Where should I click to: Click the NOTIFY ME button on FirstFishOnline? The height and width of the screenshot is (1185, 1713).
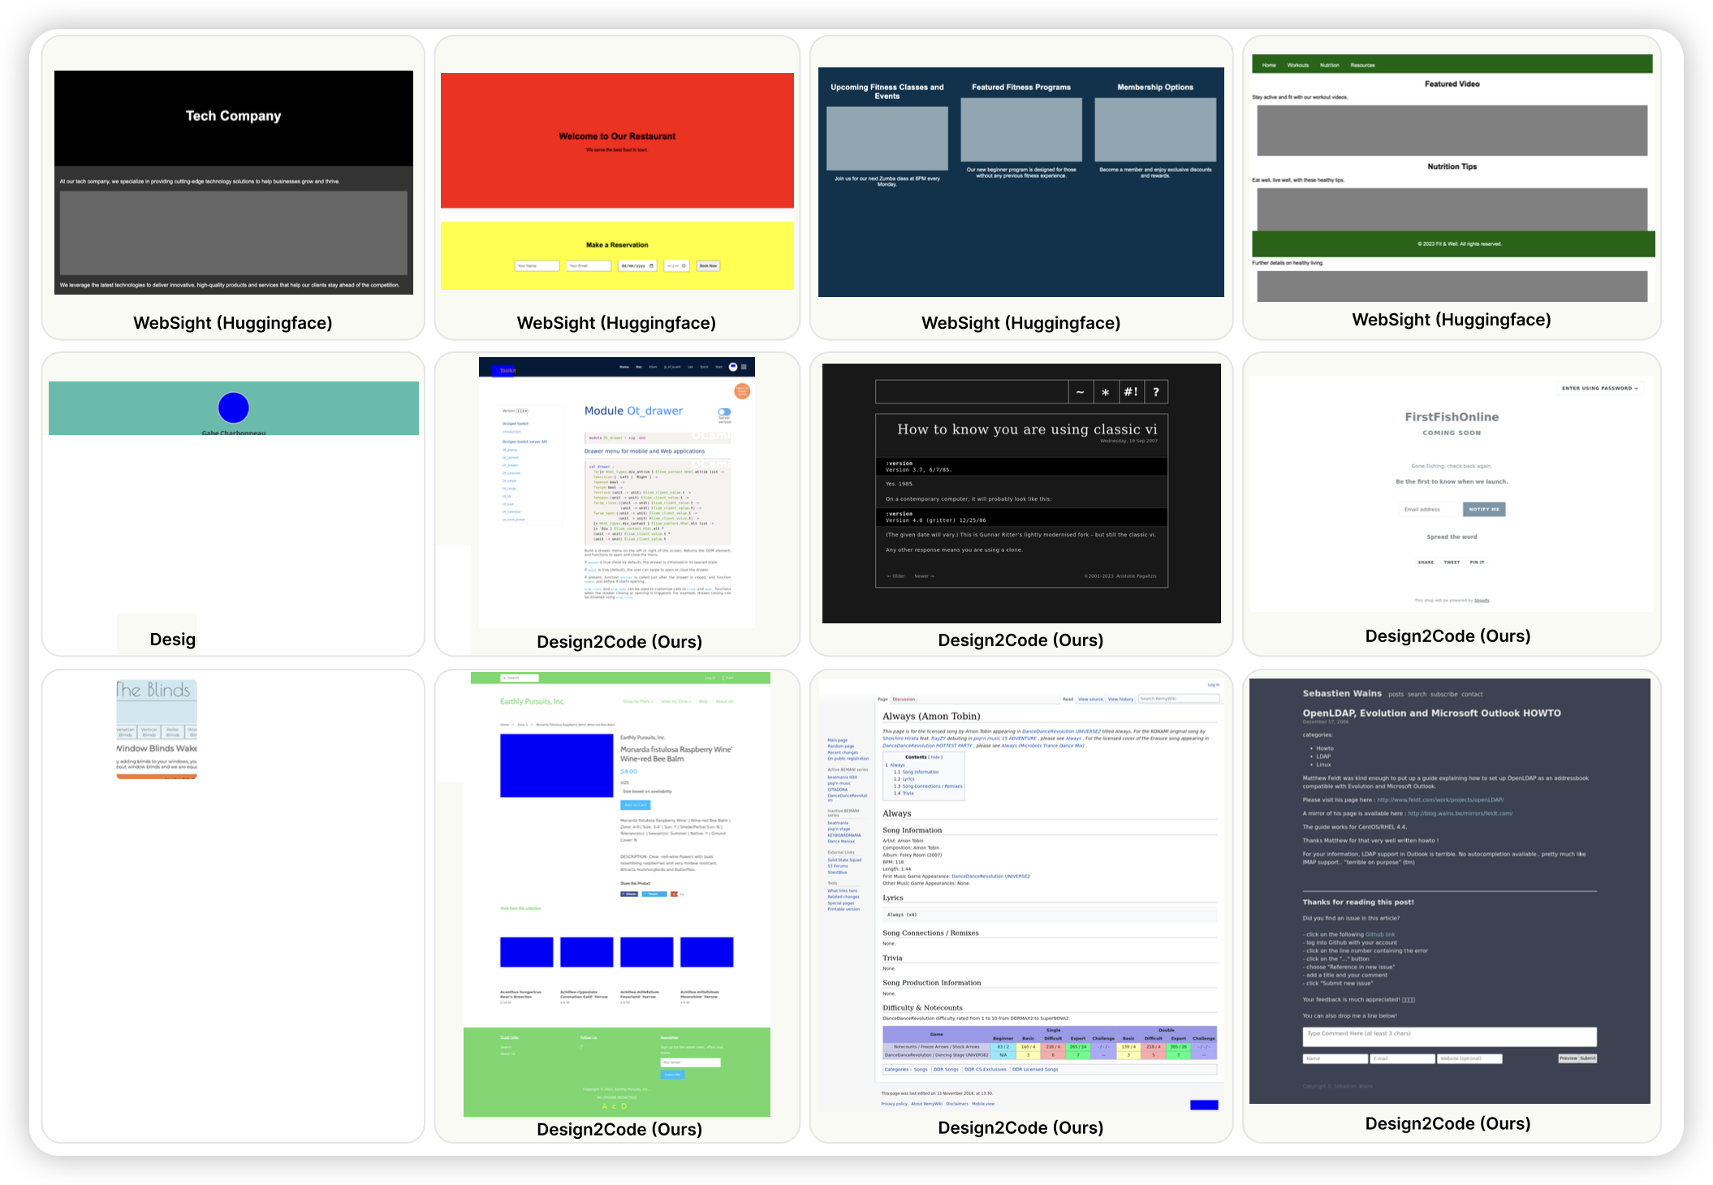coord(1484,509)
